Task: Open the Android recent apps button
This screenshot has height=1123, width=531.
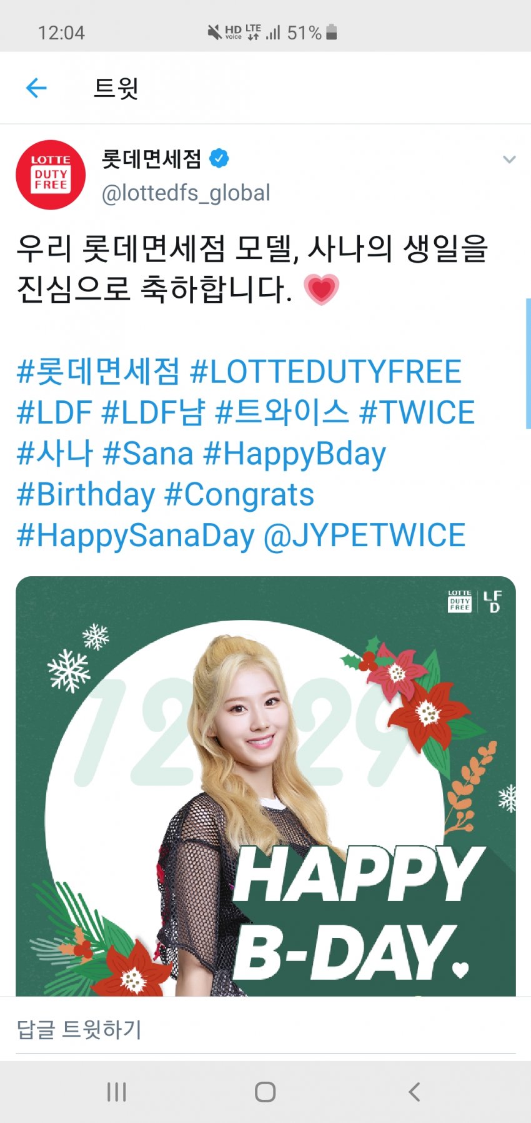Action: pos(116,1092)
